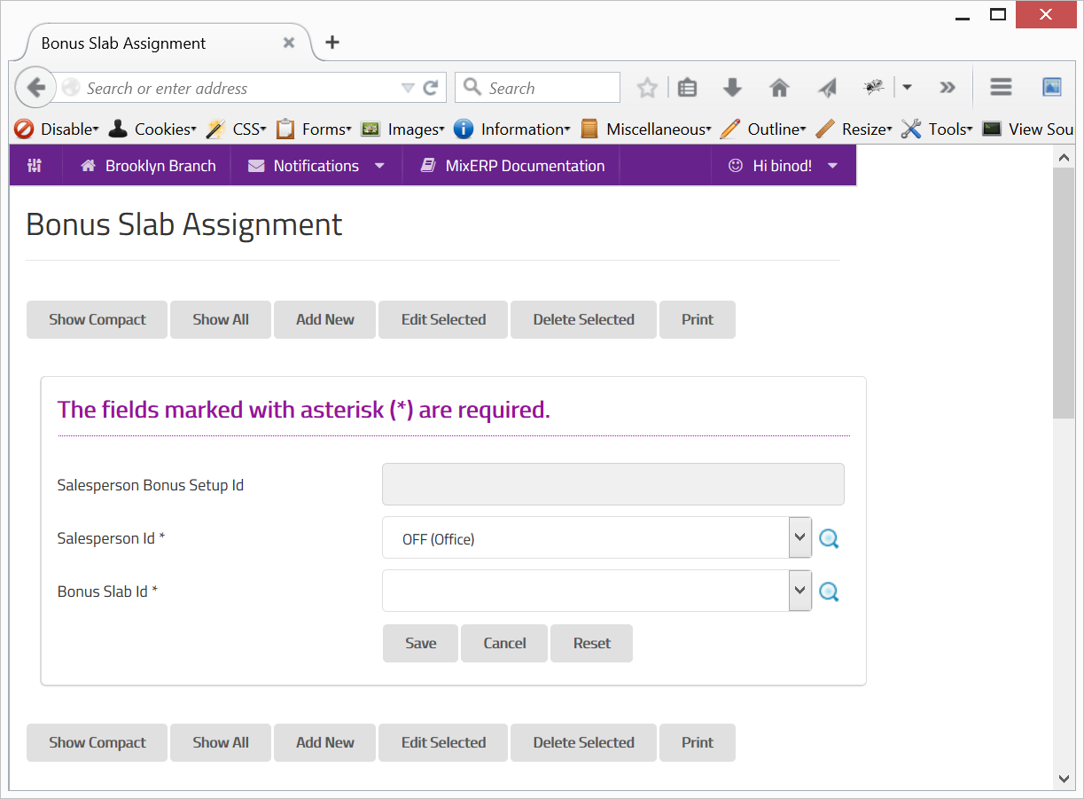Open the Bonus Slab Id dropdown

tap(597, 591)
